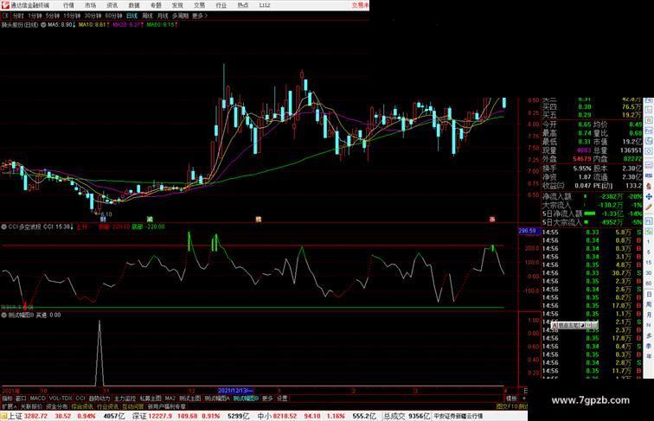Click the highlighted date marker 2021/12/13
Viewport: 654px width, 421px height.
point(235,391)
